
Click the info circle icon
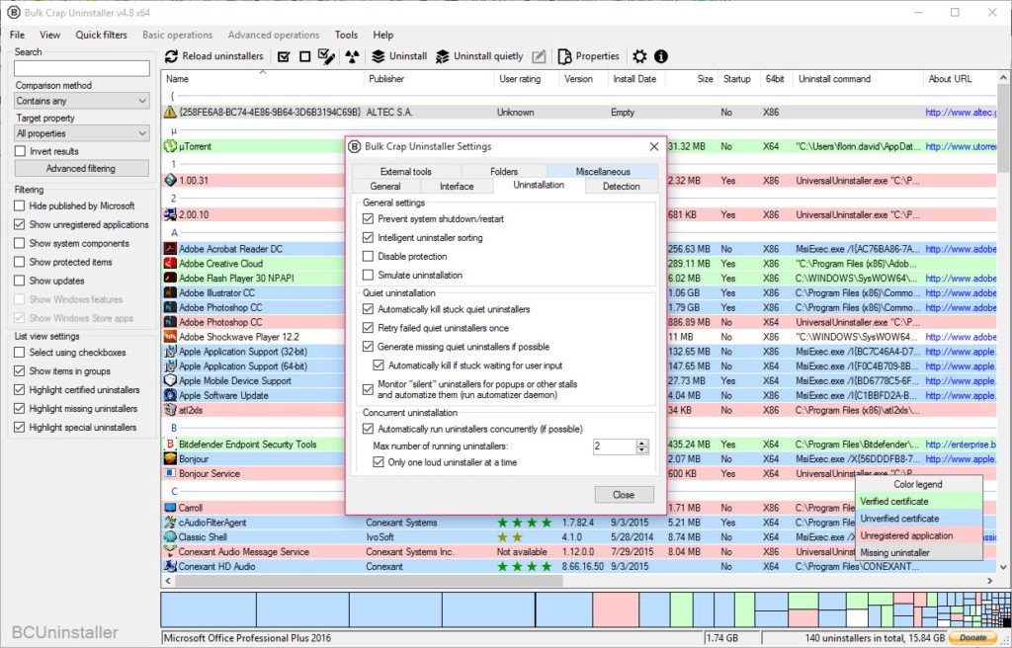661,56
